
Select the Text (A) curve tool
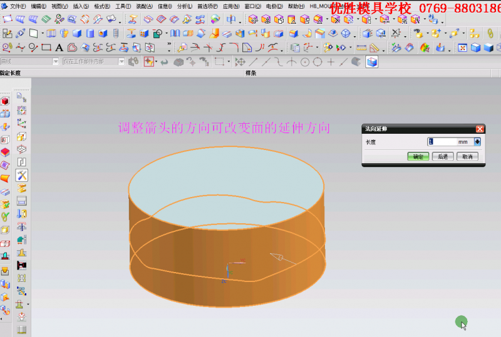click(x=59, y=48)
